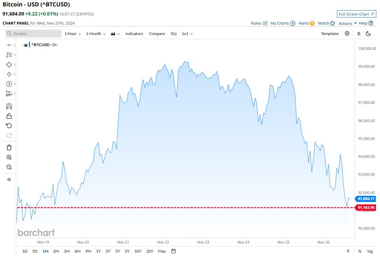Open the f(x) expressions menu
This screenshot has width=380, height=260.
point(173,34)
